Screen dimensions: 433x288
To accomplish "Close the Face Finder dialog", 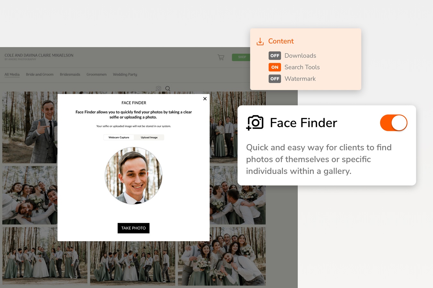I will pyautogui.click(x=205, y=99).
